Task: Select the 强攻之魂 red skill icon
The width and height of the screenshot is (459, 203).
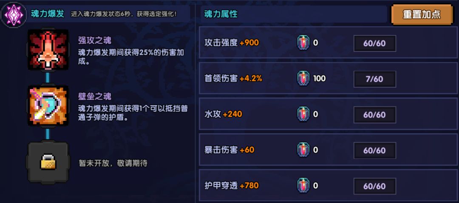Action: tap(48, 50)
